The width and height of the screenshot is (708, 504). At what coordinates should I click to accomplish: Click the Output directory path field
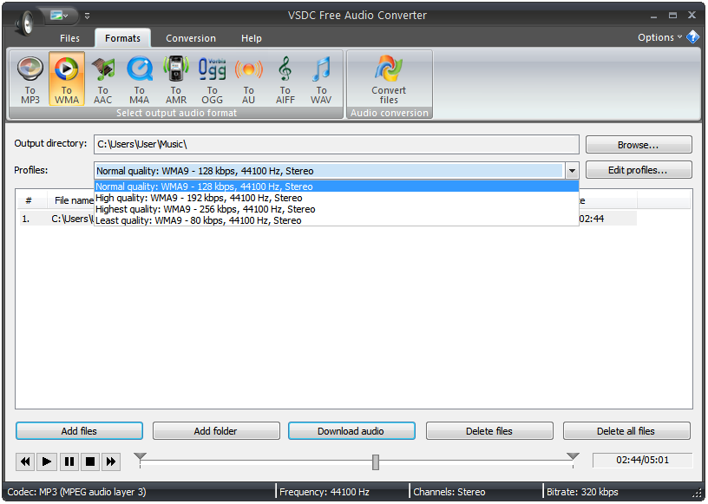pyautogui.click(x=337, y=145)
